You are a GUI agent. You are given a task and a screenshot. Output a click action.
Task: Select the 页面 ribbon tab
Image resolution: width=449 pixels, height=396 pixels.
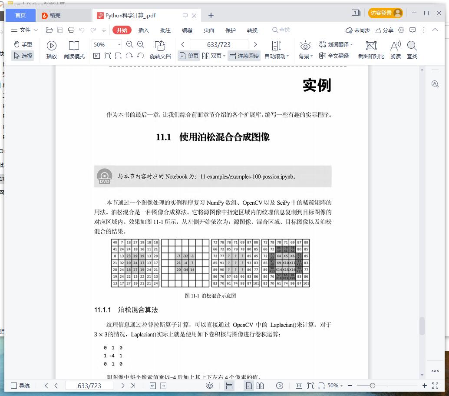coord(209,30)
